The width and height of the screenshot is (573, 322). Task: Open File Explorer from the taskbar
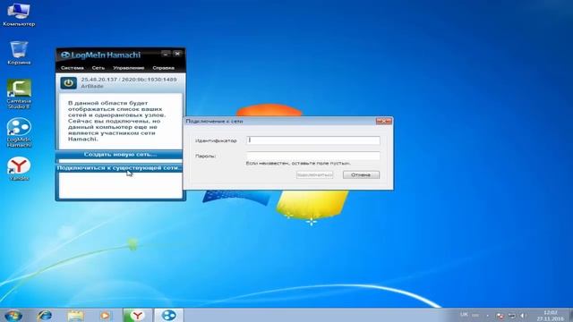pyautogui.click(x=75, y=316)
